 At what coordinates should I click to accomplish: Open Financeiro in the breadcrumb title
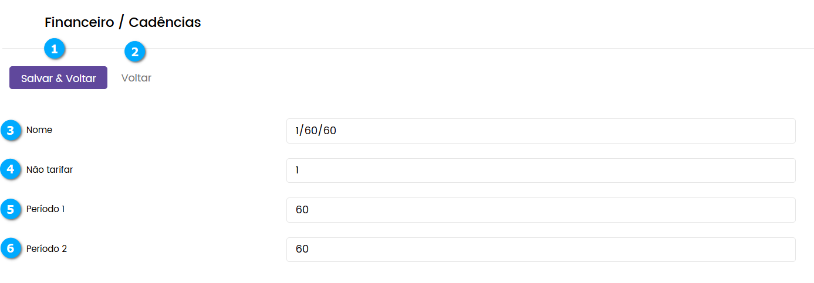79,23
